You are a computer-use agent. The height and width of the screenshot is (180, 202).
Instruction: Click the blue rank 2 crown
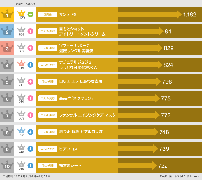(x=7, y=31)
